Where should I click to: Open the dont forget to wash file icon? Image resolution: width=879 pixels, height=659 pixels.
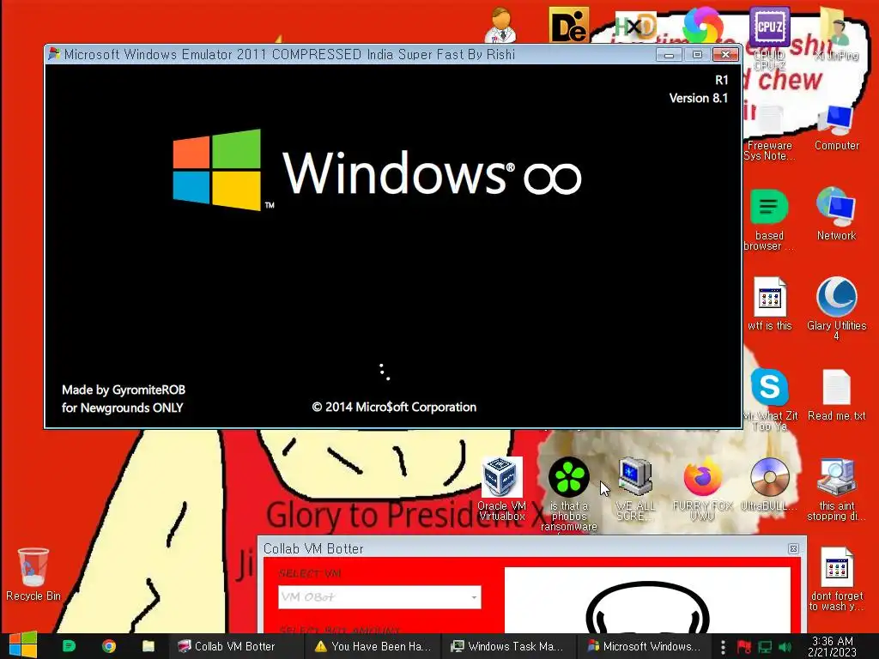click(836, 579)
